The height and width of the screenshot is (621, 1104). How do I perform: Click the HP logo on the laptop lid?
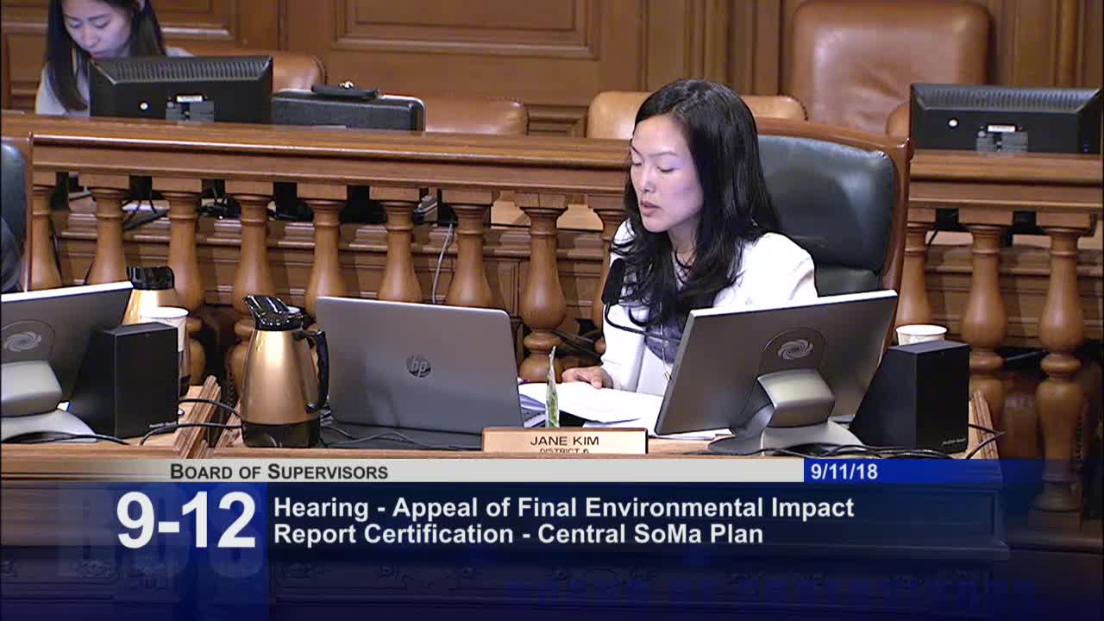pos(418,366)
